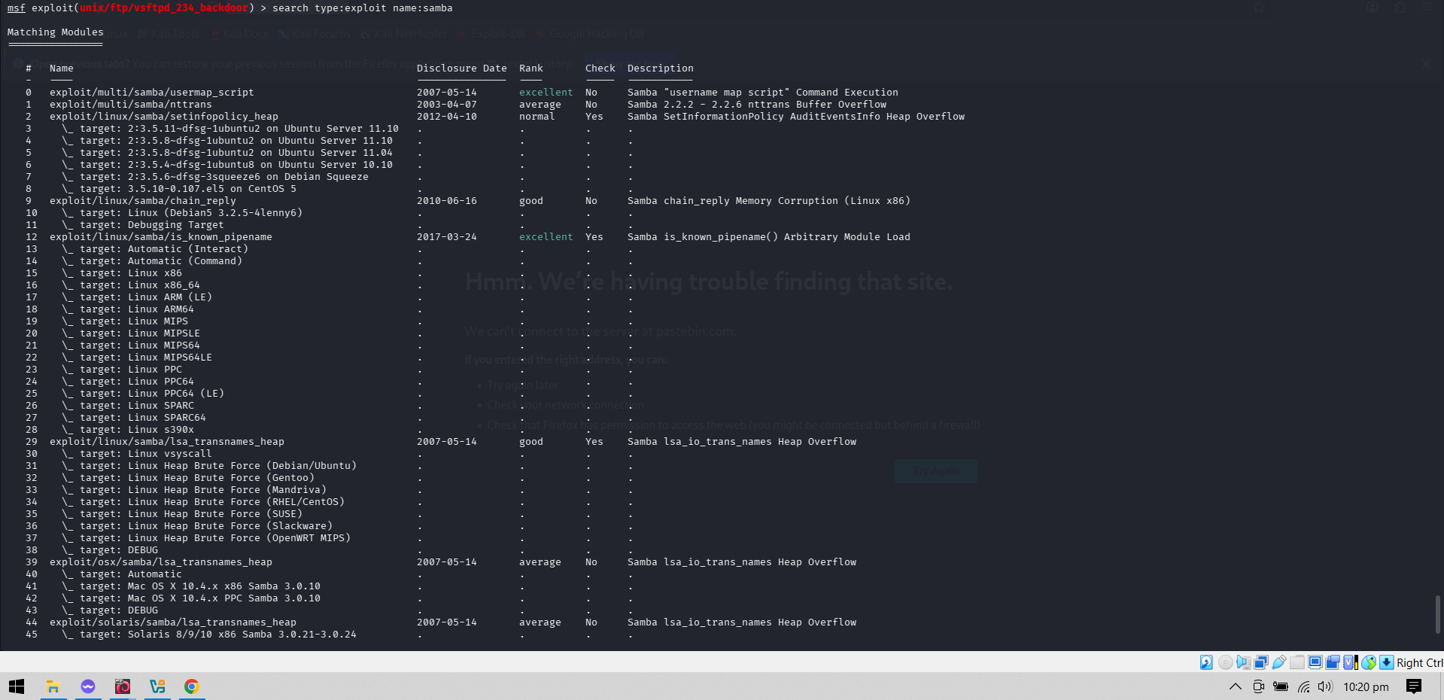Click the 'search type:exploit name:samba' command text
The image size is (1444, 700).
coord(363,8)
